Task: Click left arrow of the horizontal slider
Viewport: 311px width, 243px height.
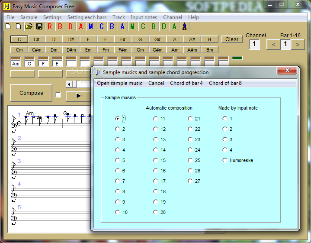Action: coord(69,84)
